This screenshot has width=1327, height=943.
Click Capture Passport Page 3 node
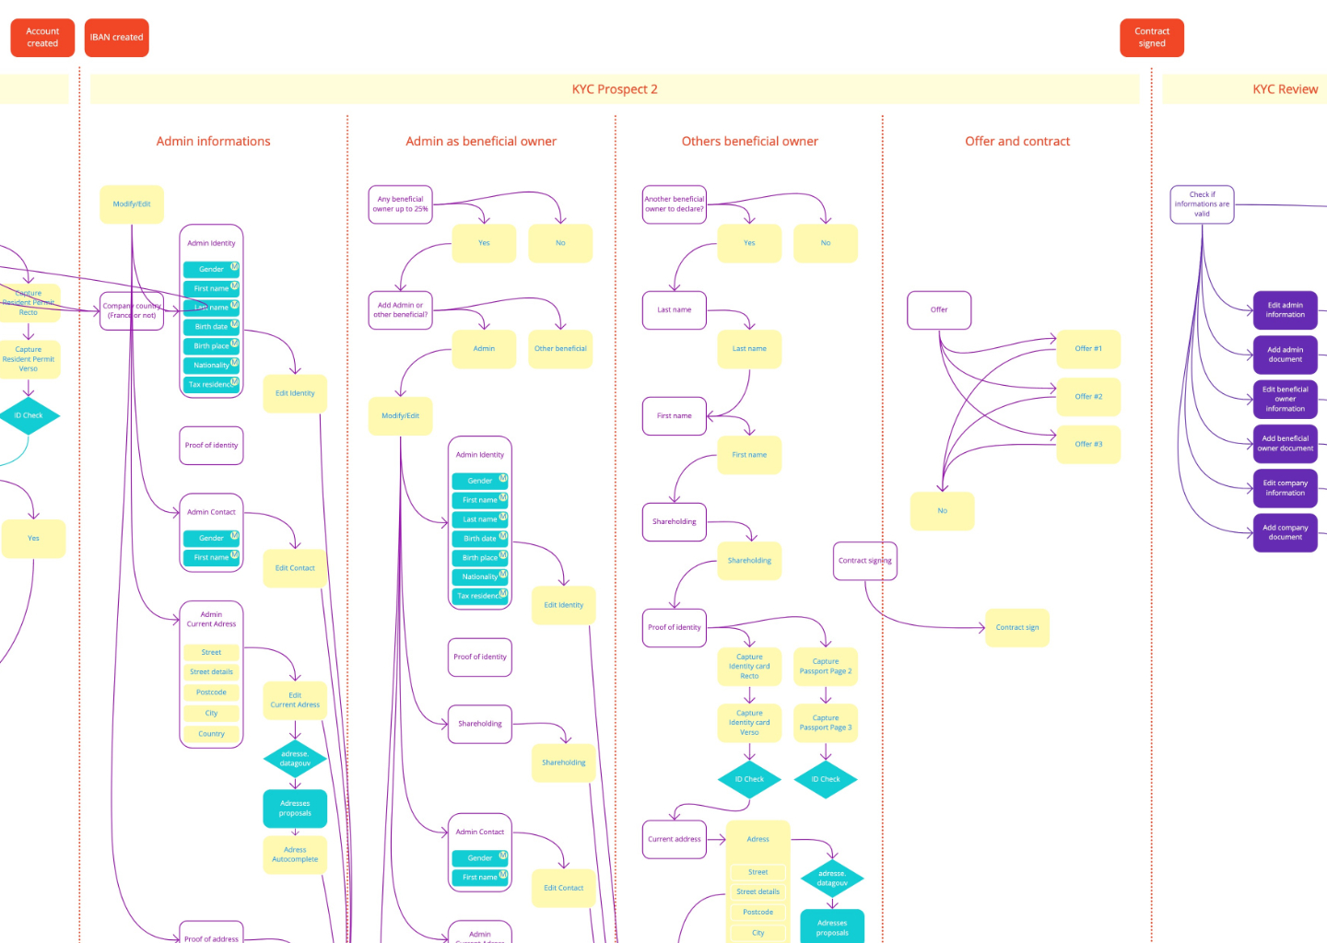click(x=826, y=723)
